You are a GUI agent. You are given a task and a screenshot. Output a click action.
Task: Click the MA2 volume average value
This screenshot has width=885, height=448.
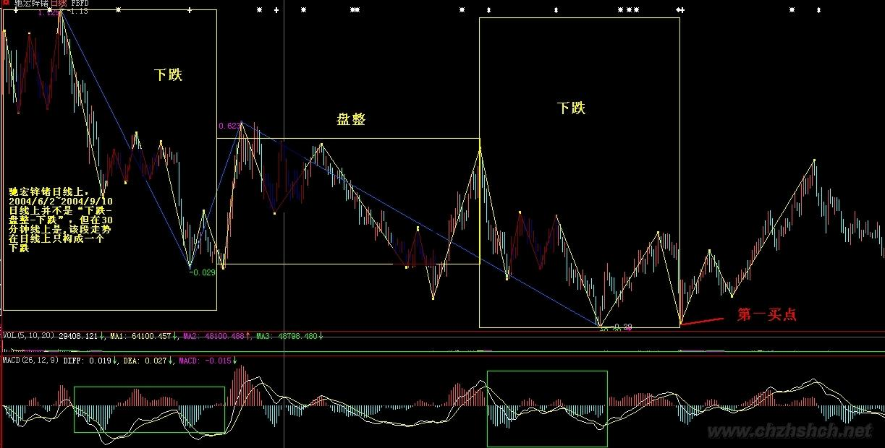pos(216,336)
